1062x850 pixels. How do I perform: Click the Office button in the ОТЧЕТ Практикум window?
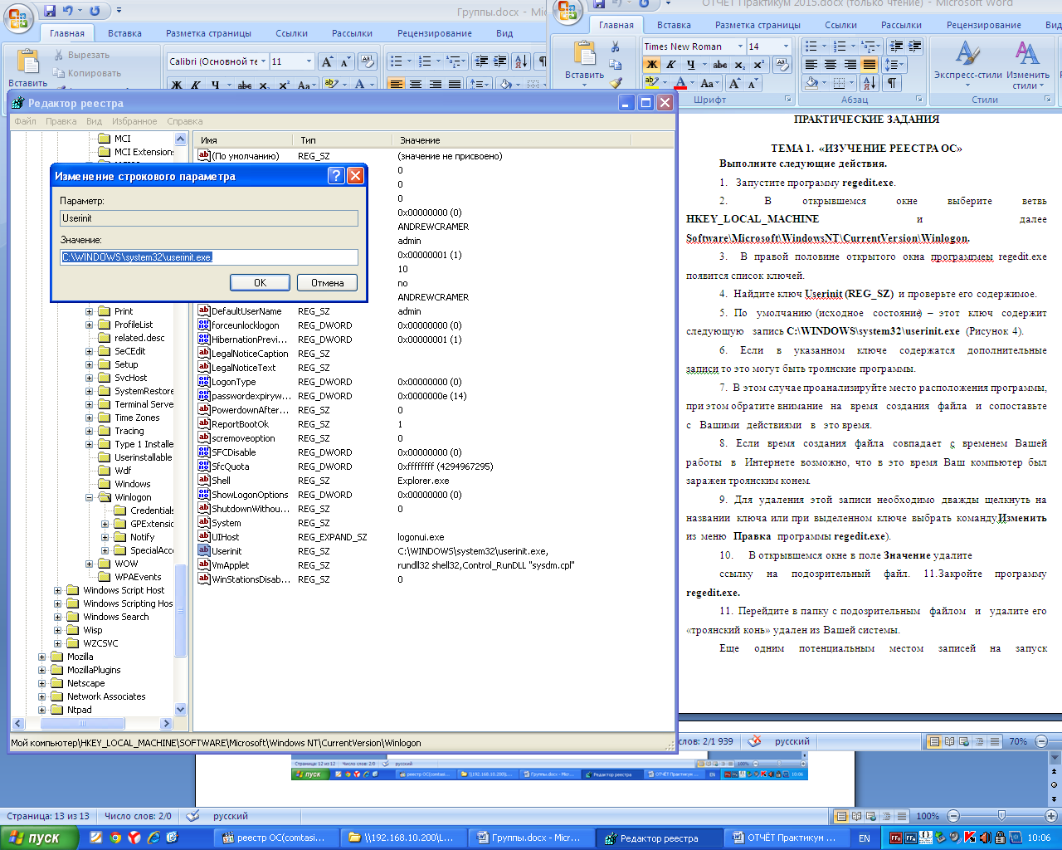(x=568, y=12)
